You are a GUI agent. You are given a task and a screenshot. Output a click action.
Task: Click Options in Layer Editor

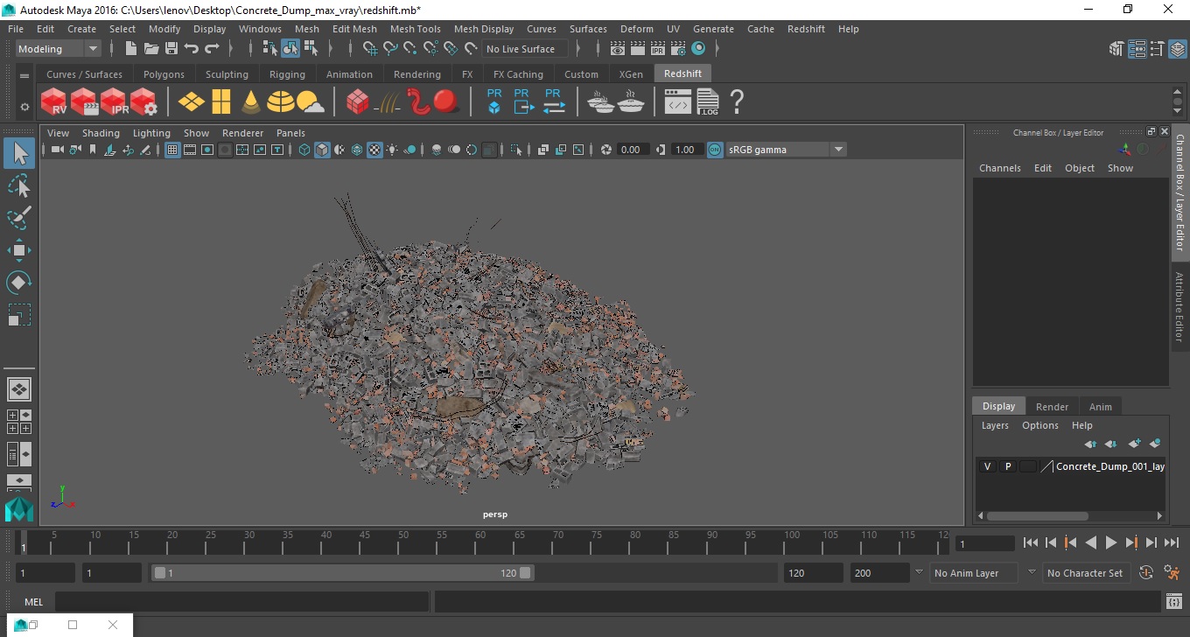(1039, 425)
